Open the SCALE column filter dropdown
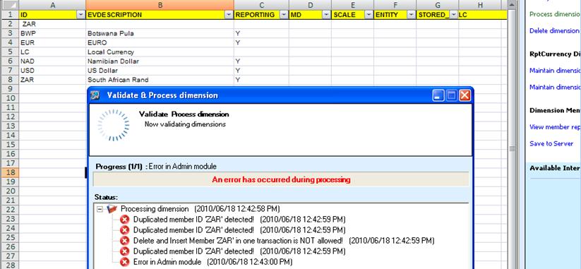This screenshot has width=581, height=269. point(369,15)
